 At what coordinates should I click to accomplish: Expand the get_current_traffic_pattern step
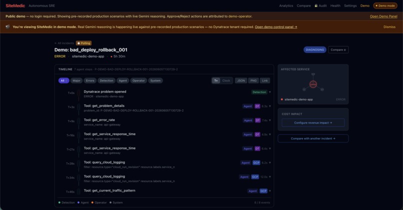tap(270, 191)
